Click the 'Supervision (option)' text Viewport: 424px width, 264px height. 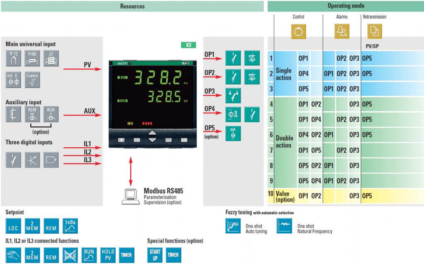point(162,202)
